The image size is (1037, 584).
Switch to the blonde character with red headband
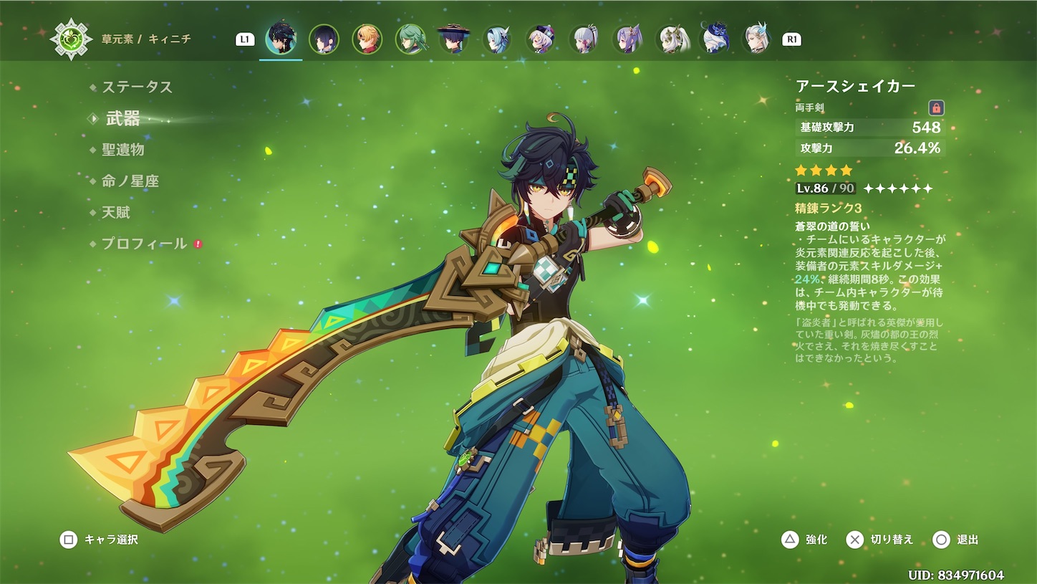[367, 39]
